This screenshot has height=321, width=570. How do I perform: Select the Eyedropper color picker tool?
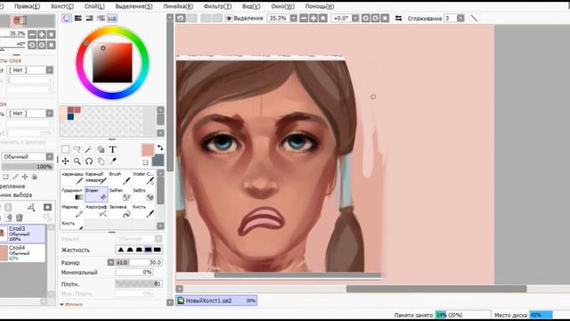pos(113,161)
